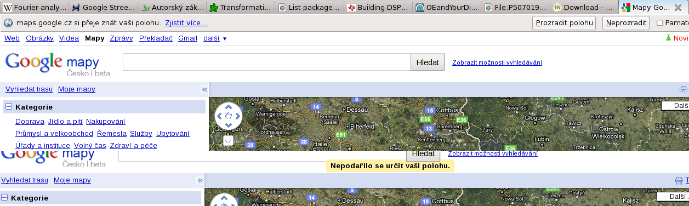689x206 pixels.
Task: Pan the map right with the arrow control
Action: pyautogui.click(x=237, y=116)
